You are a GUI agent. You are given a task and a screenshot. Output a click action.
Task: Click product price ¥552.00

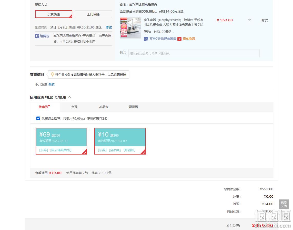225,20
